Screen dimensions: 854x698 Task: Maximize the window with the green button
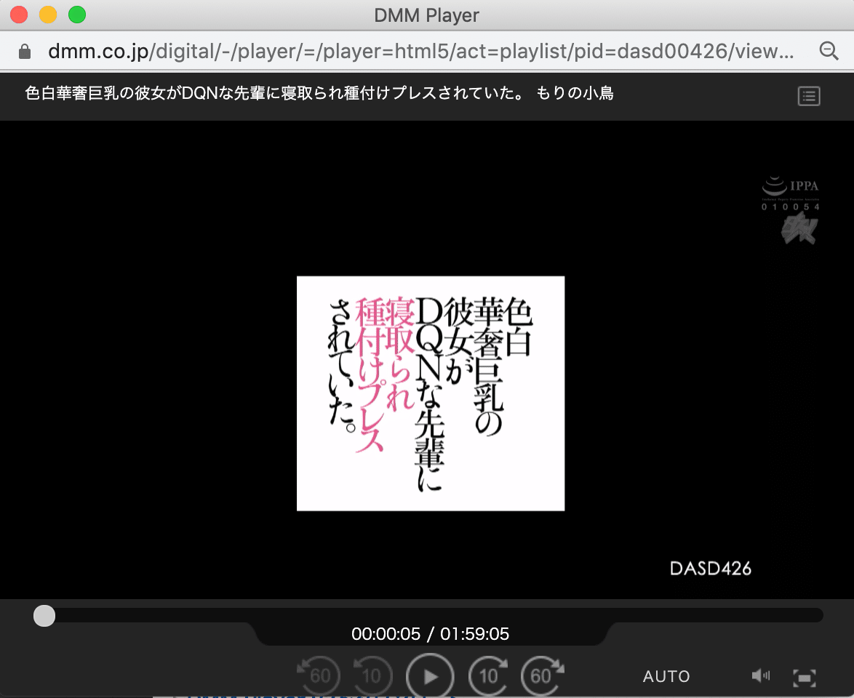[x=76, y=15]
